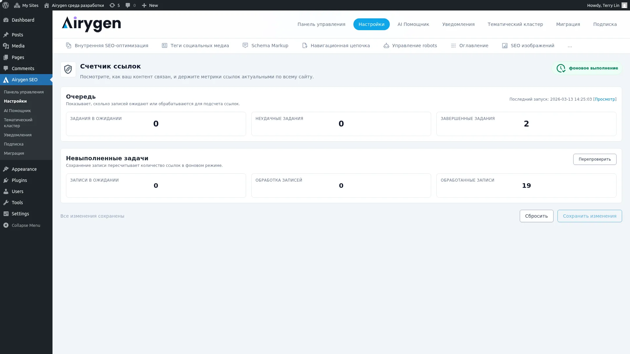The image size is (630, 354).
Task: Open AI Помощник in sidebar submenu
Action: tap(17, 111)
